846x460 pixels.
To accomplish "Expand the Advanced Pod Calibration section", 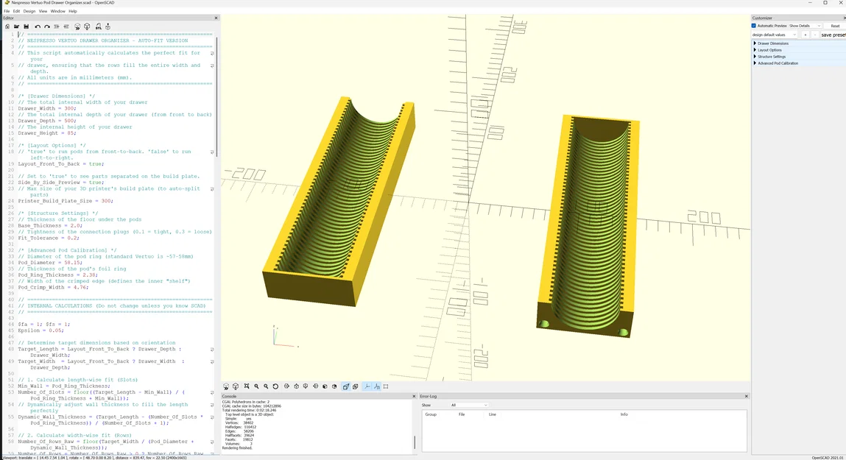I will tap(778, 63).
